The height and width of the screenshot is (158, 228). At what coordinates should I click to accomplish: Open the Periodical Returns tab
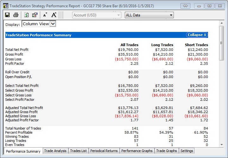tap(104, 151)
